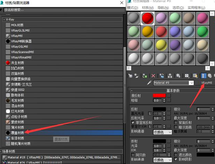
Task: Open the 材质(M) menu
Action: point(147,8)
